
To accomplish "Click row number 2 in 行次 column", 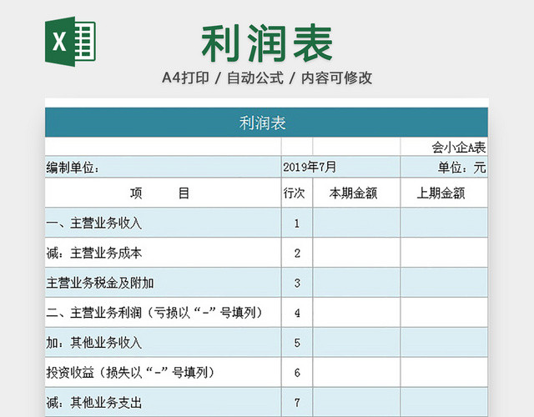I will (297, 253).
